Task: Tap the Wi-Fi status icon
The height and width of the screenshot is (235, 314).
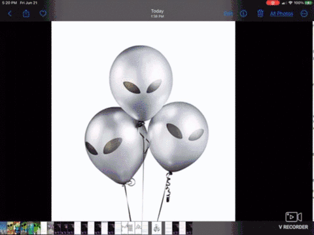Action: coord(290,3)
